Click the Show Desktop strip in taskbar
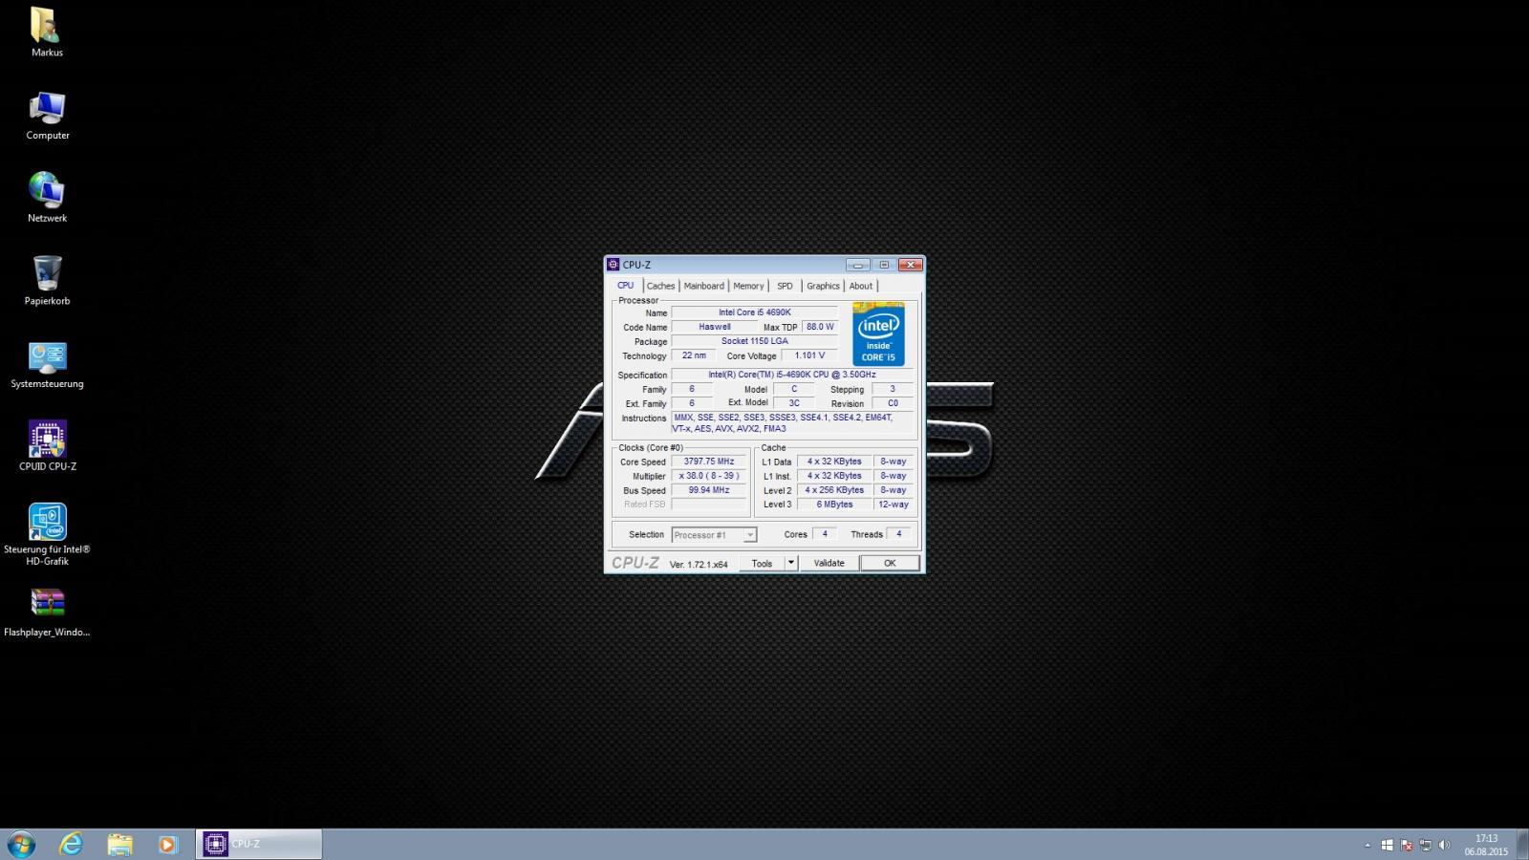Screen dimensions: 1529x860 (1522, 845)
